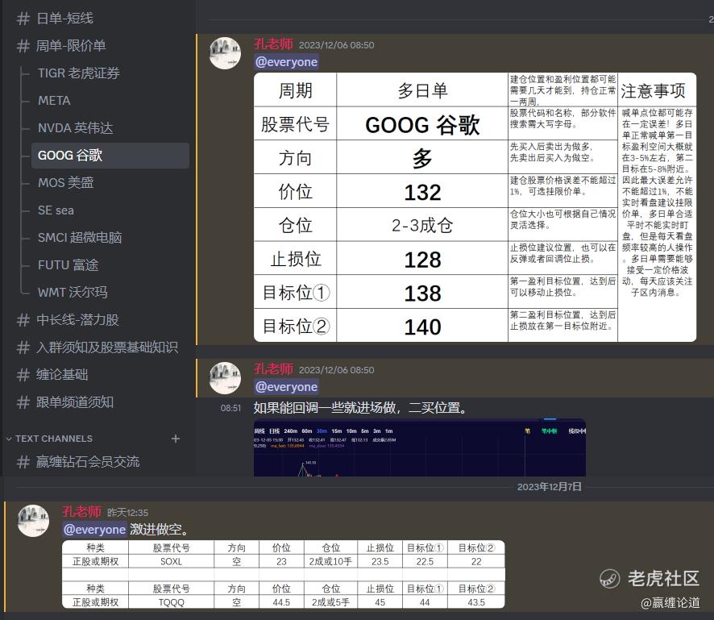Click the TQQQ ticker cell in the short table
The width and height of the screenshot is (714, 620).
[x=171, y=602]
